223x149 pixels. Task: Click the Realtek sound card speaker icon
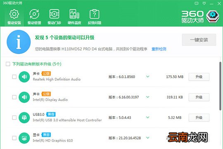coord(24,77)
